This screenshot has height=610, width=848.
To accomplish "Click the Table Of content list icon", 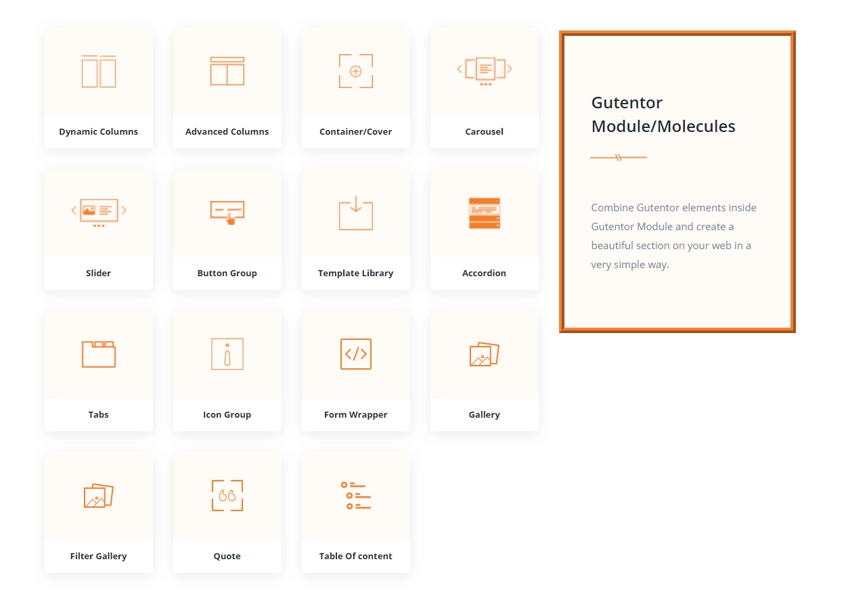I will click(356, 496).
